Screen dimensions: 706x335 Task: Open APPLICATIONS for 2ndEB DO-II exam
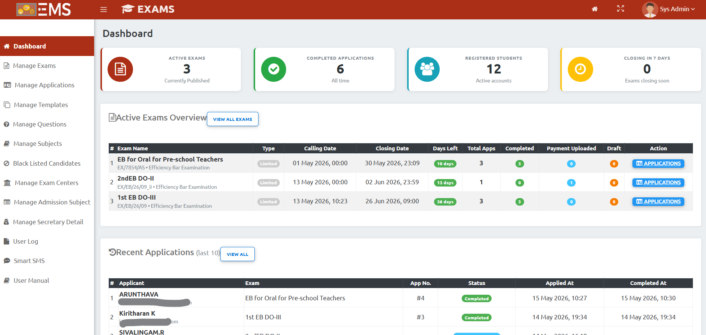click(x=658, y=182)
